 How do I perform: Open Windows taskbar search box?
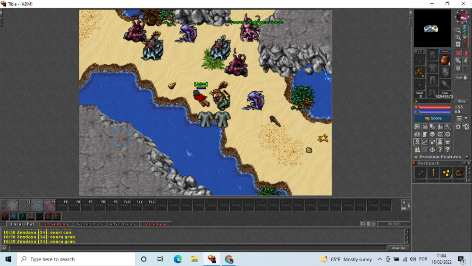pyautogui.click(x=76, y=259)
